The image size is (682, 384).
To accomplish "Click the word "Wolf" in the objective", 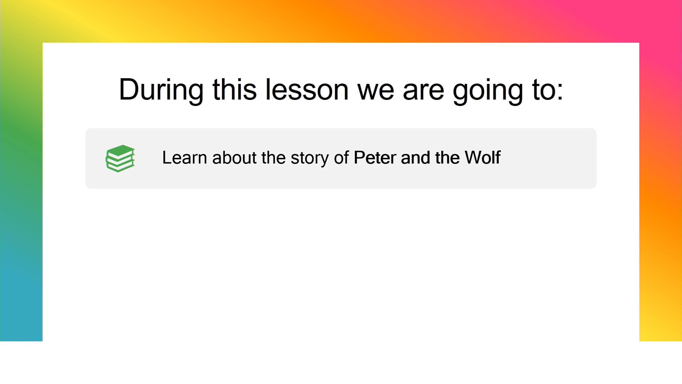I will click(x=482, y=157).
